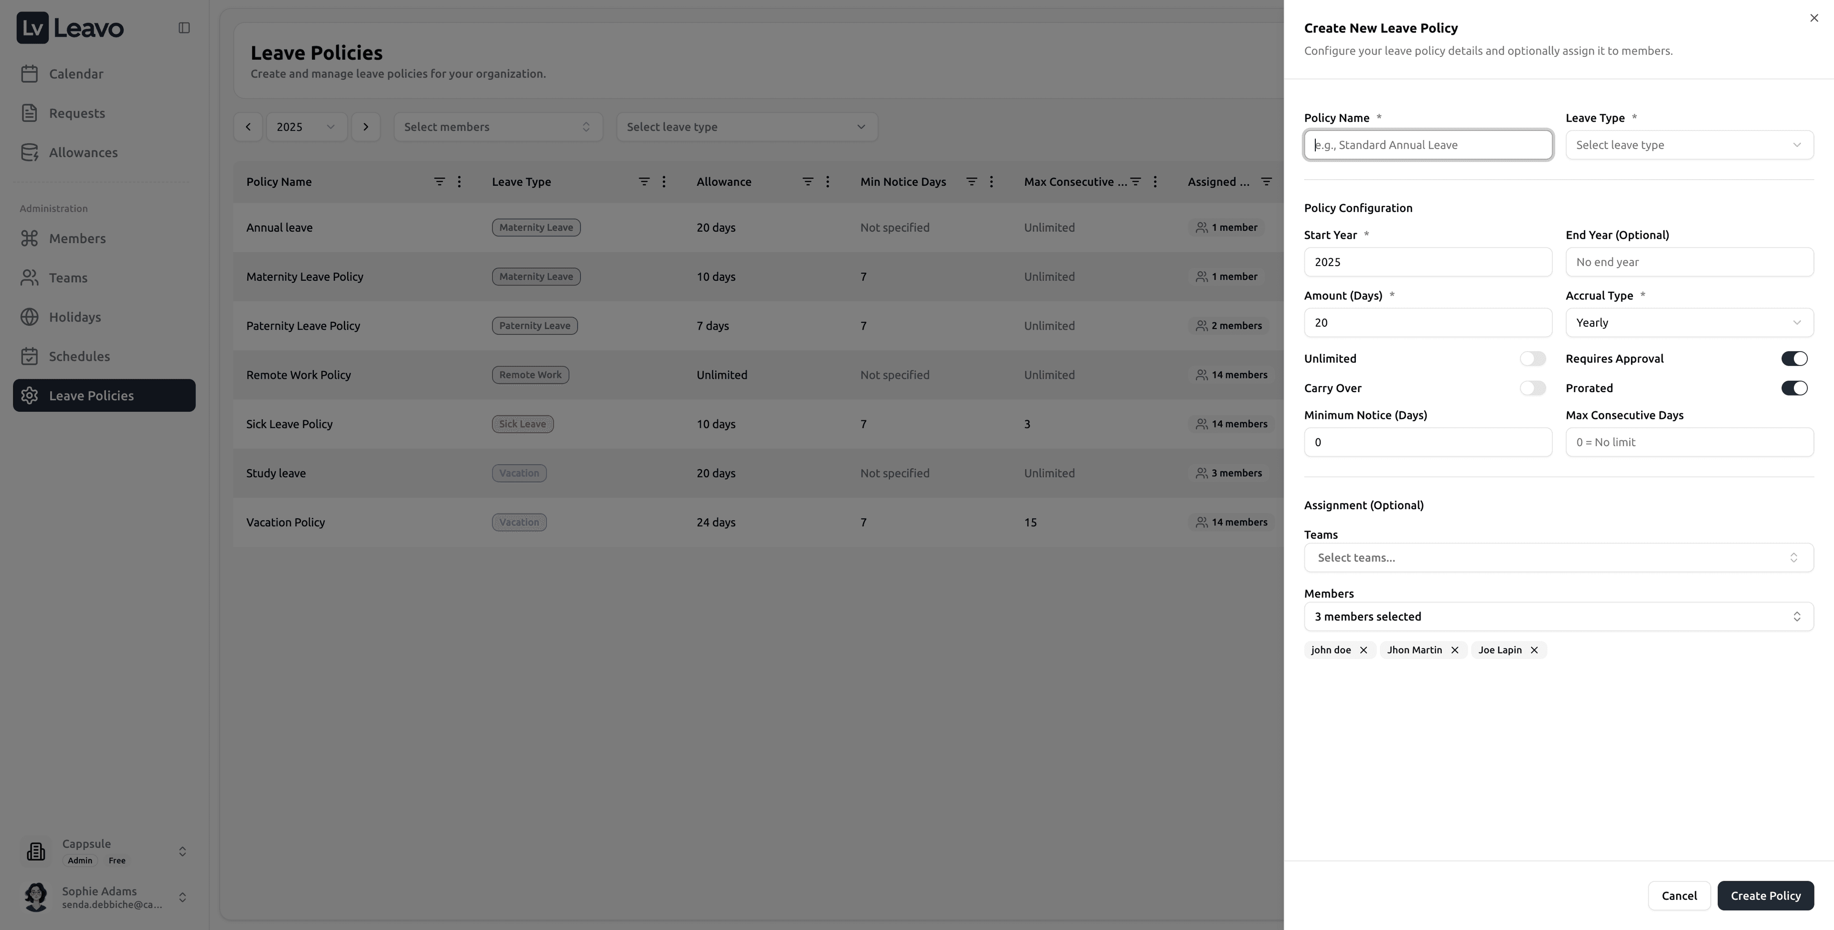
Task: Disable the Prorated switch
Action: 1793,388
